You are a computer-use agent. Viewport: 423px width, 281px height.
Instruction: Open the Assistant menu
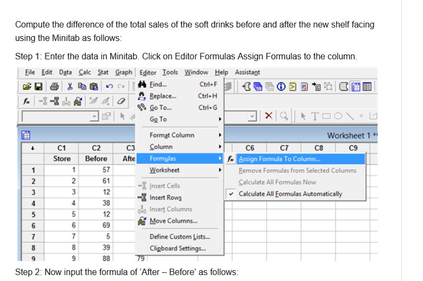point(247,72)
